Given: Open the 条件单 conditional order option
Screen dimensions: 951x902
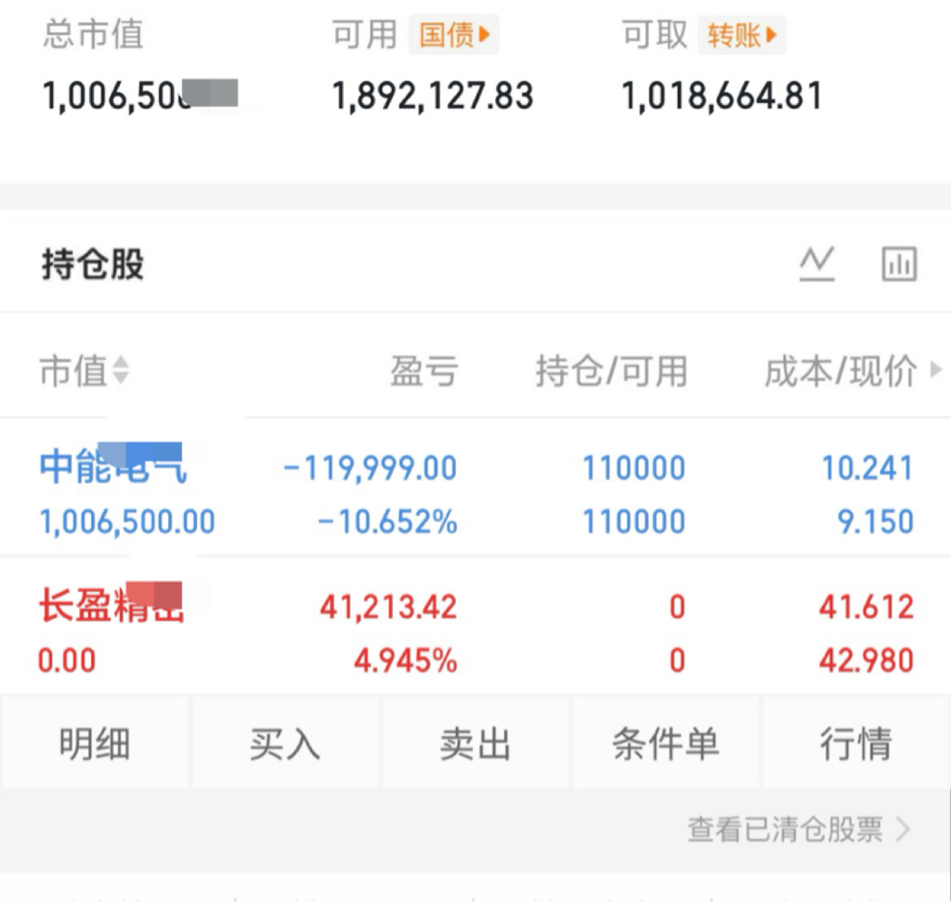Looking at the screenshot, I should [x=665, y=743].
